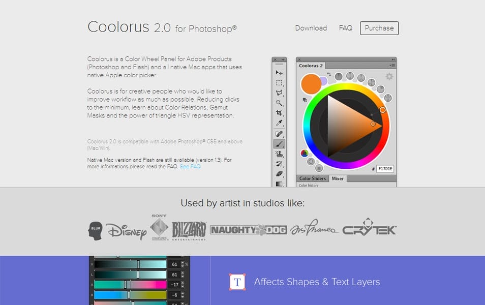Click the V slider handle

click(138, 264)
